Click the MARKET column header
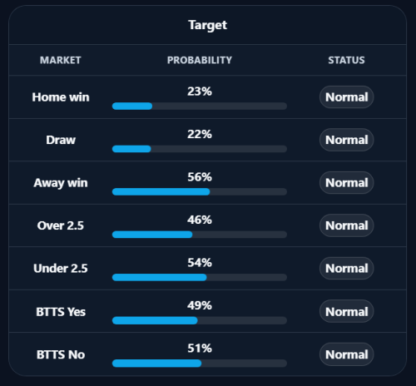Viewport: 416px width, 386px height. pos(61,60)
